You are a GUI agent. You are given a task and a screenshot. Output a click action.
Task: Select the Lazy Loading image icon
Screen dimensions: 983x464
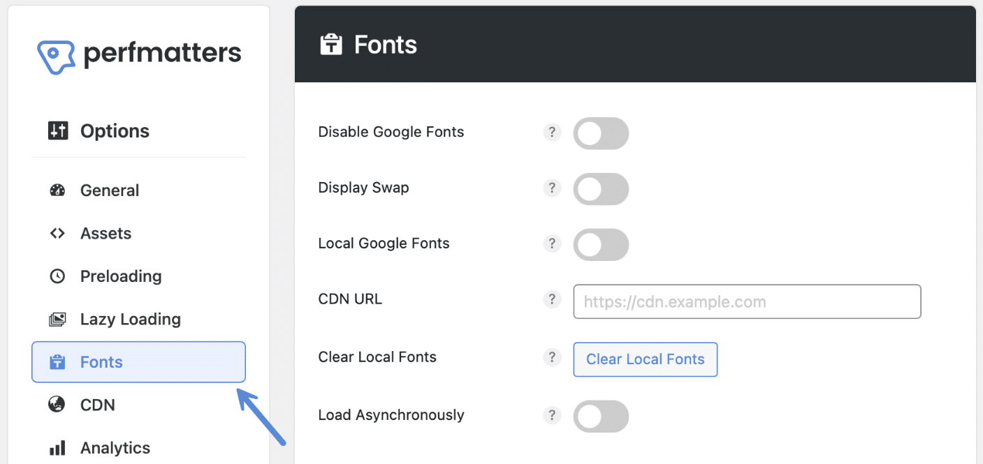tap(58, 319)
